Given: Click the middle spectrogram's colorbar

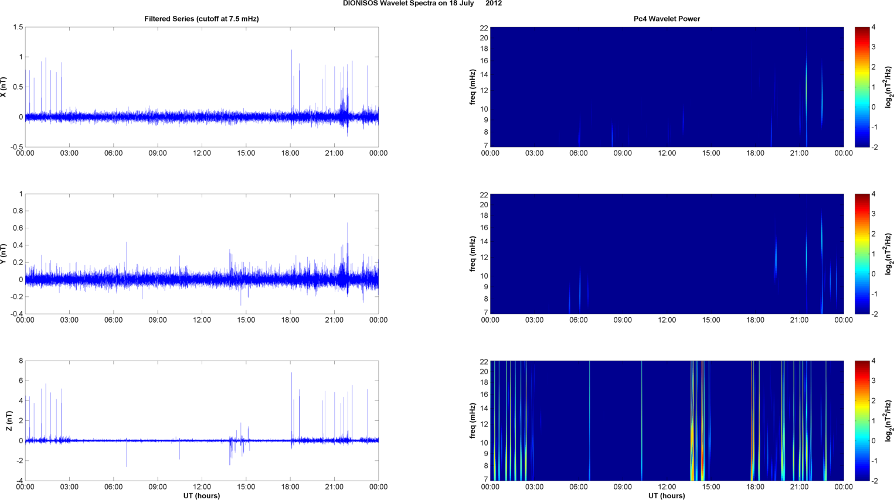Looking at the screenshot, I should pos(862,254).
